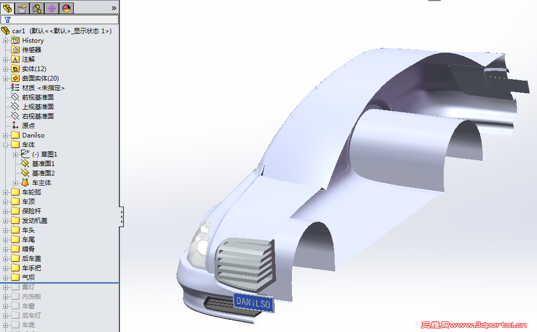Select the sensors (传感器) icon
The width and height of the screenshot is (537, 332).
click(x=15, y=50)
